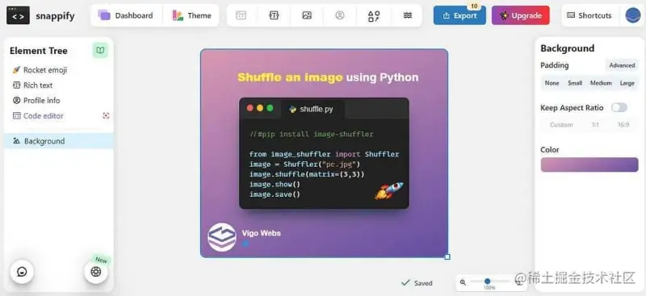Open the chat support bubble
The width and height of the screenshot is (646, 296).
(x=22, y=272)
